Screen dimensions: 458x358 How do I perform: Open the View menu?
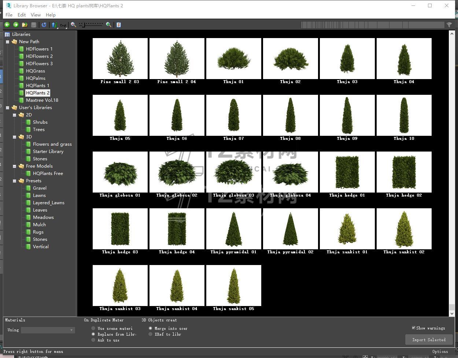pos(36,15)
